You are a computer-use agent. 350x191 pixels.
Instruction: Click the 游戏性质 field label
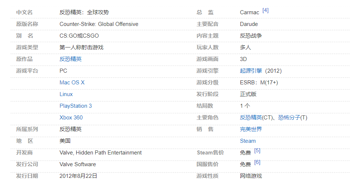[208, 176]
